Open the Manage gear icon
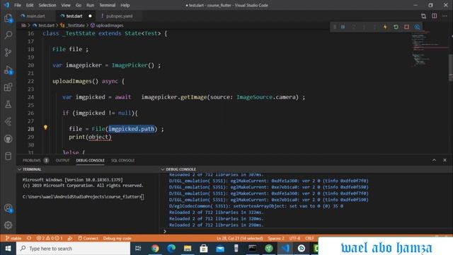453x255 pixels. [x=8, y=225]
